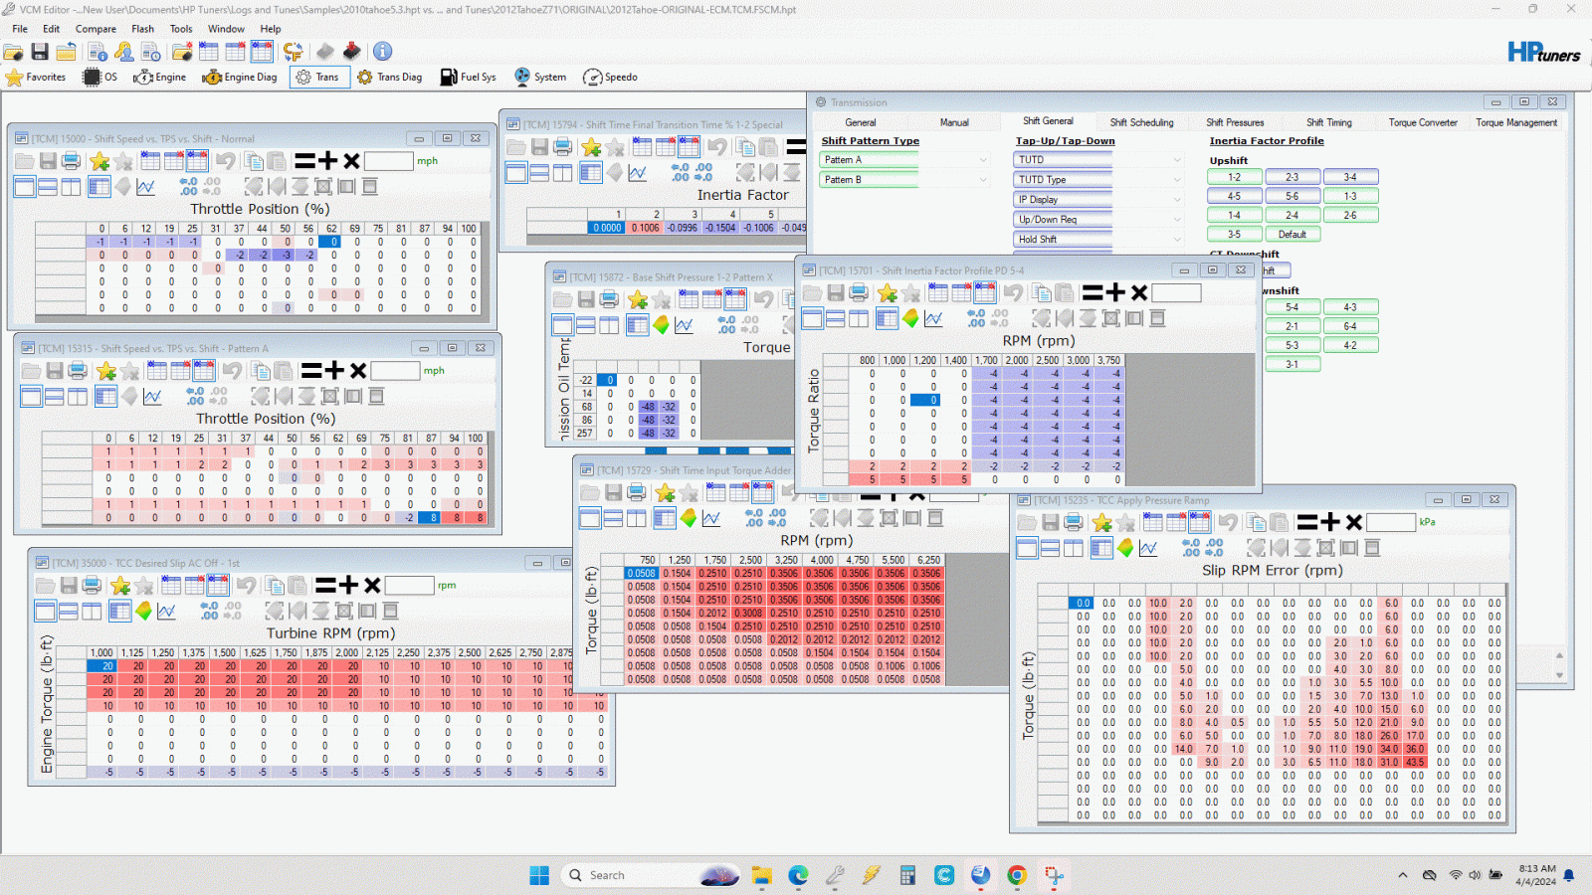Print the TCC Apply Pressure Ramp table
Viewport: 1592px width, 895px height.
[1074, 522]
